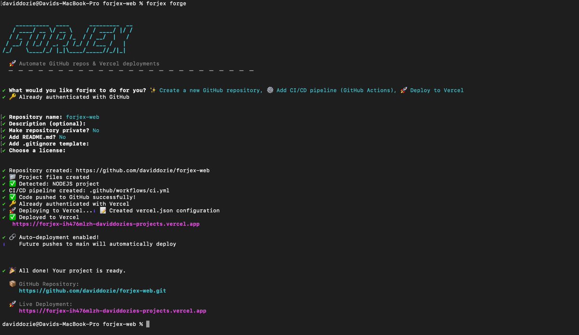Click the folder emoji beside 'Project files created'

pos(12,177)
